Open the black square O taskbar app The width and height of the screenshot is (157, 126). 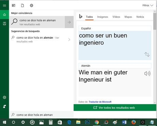(x=143, y=122)
